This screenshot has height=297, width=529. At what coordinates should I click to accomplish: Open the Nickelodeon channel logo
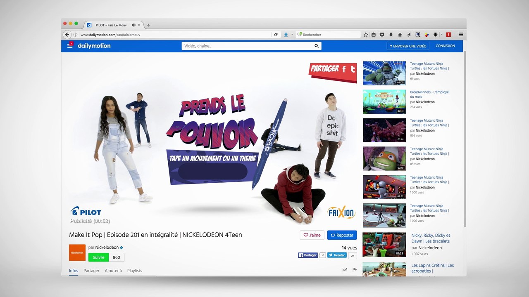77,252
